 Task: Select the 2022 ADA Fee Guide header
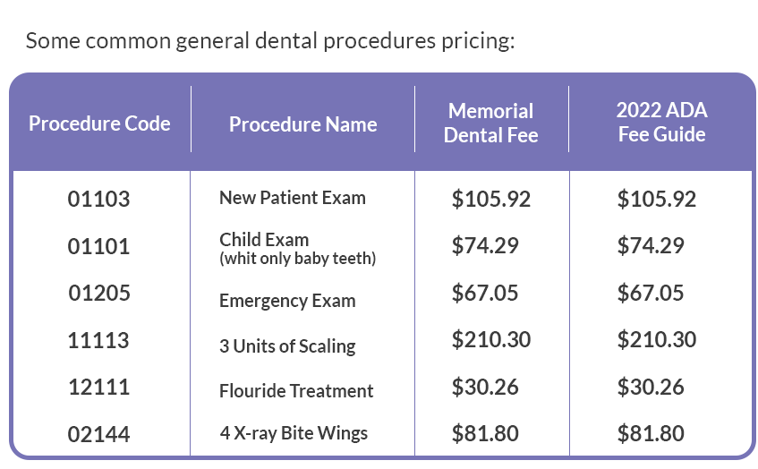[662, 123]
